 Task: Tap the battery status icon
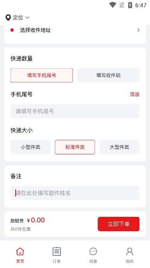point(130,5)
